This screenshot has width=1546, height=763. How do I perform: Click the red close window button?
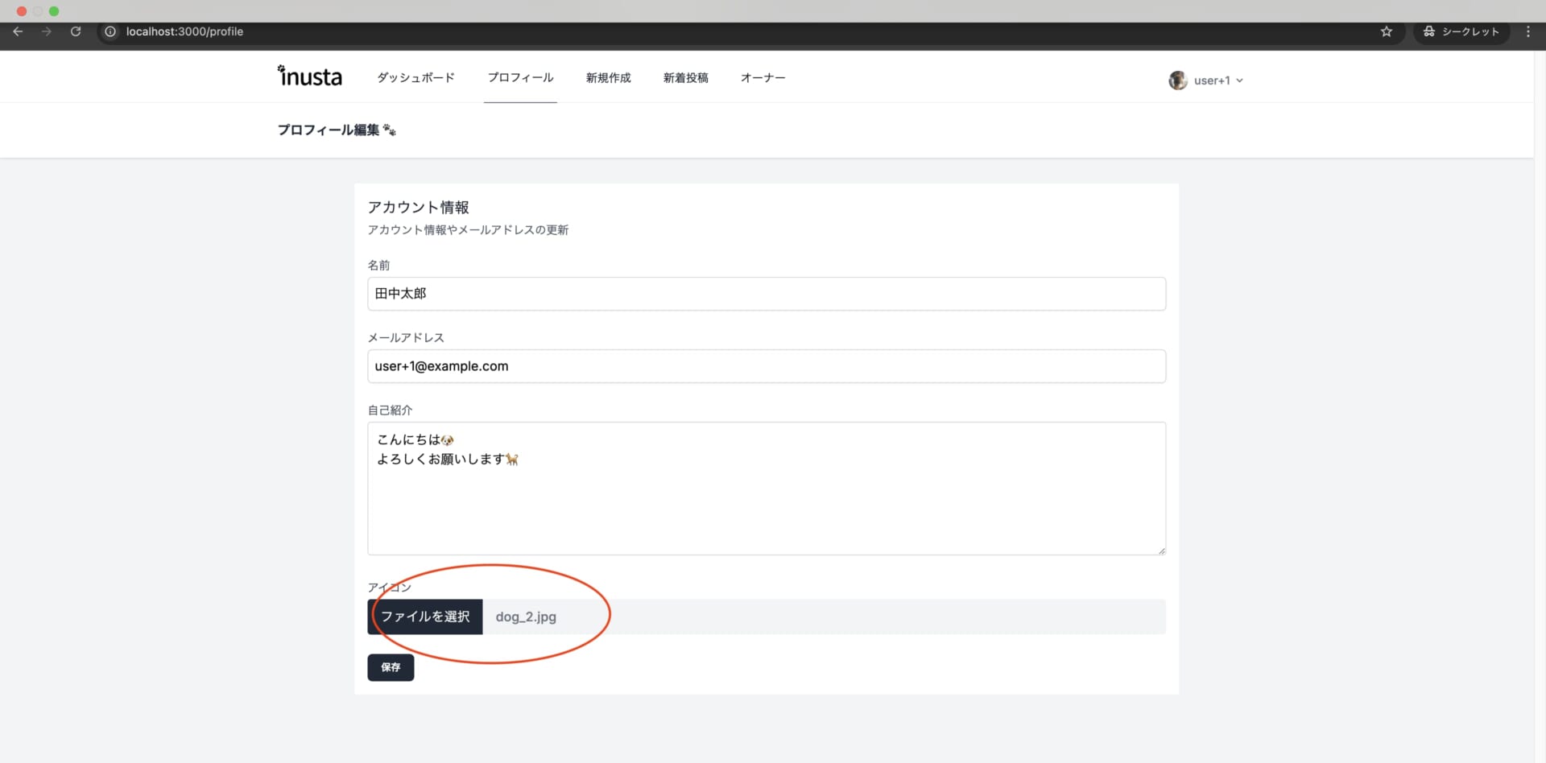pos(22,11)
